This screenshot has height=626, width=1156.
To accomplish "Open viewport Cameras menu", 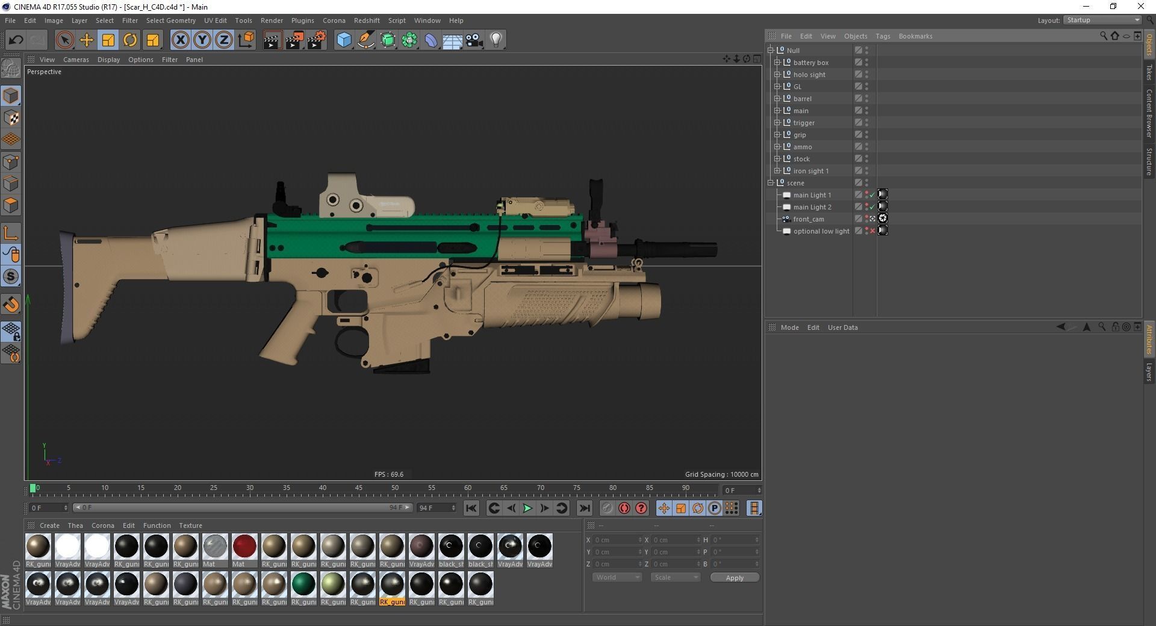I will 76,60.
